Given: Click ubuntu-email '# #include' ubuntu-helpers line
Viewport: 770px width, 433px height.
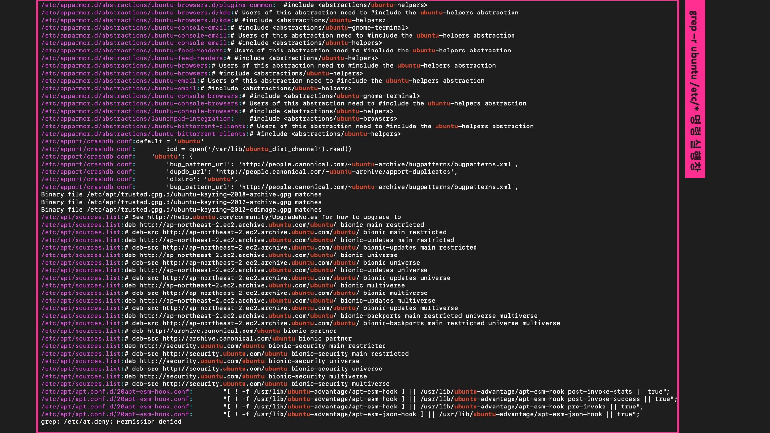Looking at the screenshot, I should [196, 89].
